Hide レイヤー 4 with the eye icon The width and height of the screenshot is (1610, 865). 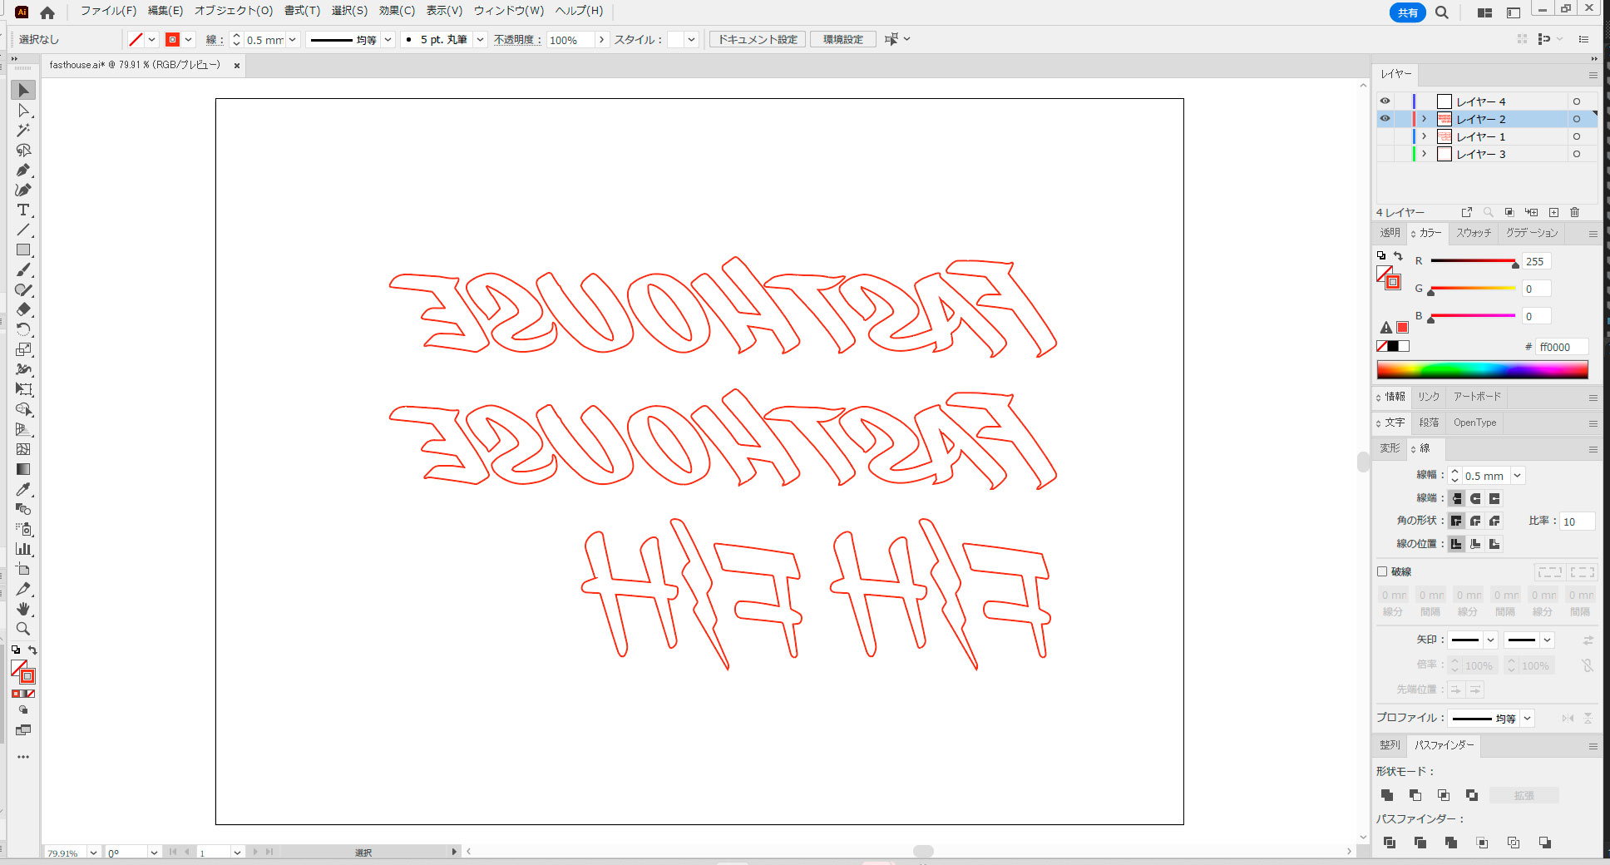point(1385,101)
